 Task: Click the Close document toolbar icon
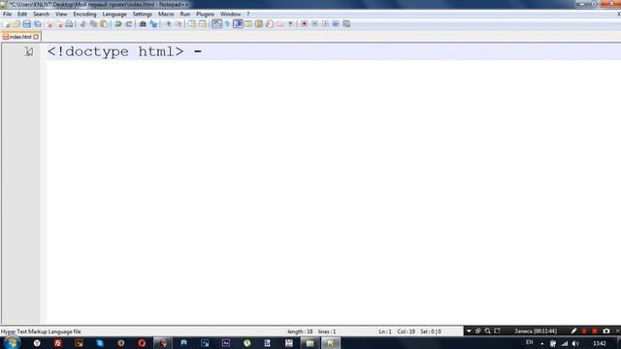[49, 24]
